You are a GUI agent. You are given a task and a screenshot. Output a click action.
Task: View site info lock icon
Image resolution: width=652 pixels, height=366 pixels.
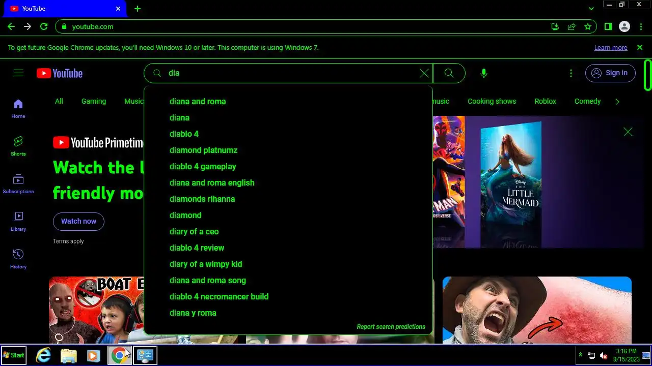[64, 26]
